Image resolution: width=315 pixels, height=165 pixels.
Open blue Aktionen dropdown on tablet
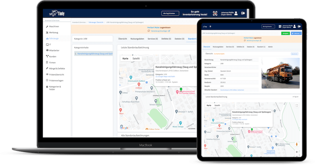click(296, 33)
